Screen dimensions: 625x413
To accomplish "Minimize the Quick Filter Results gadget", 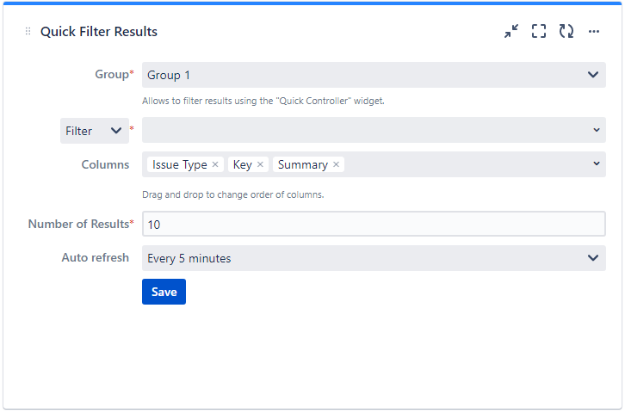I will tap(511, 32).
